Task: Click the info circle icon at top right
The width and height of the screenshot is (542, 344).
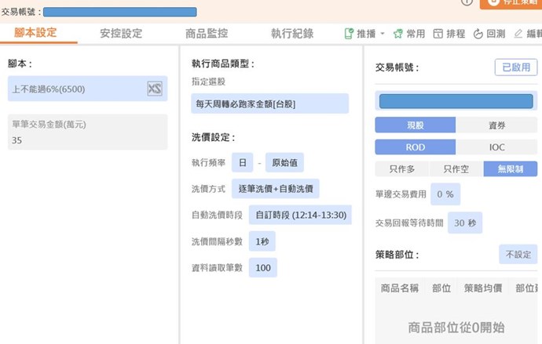Action: point(467,2)
